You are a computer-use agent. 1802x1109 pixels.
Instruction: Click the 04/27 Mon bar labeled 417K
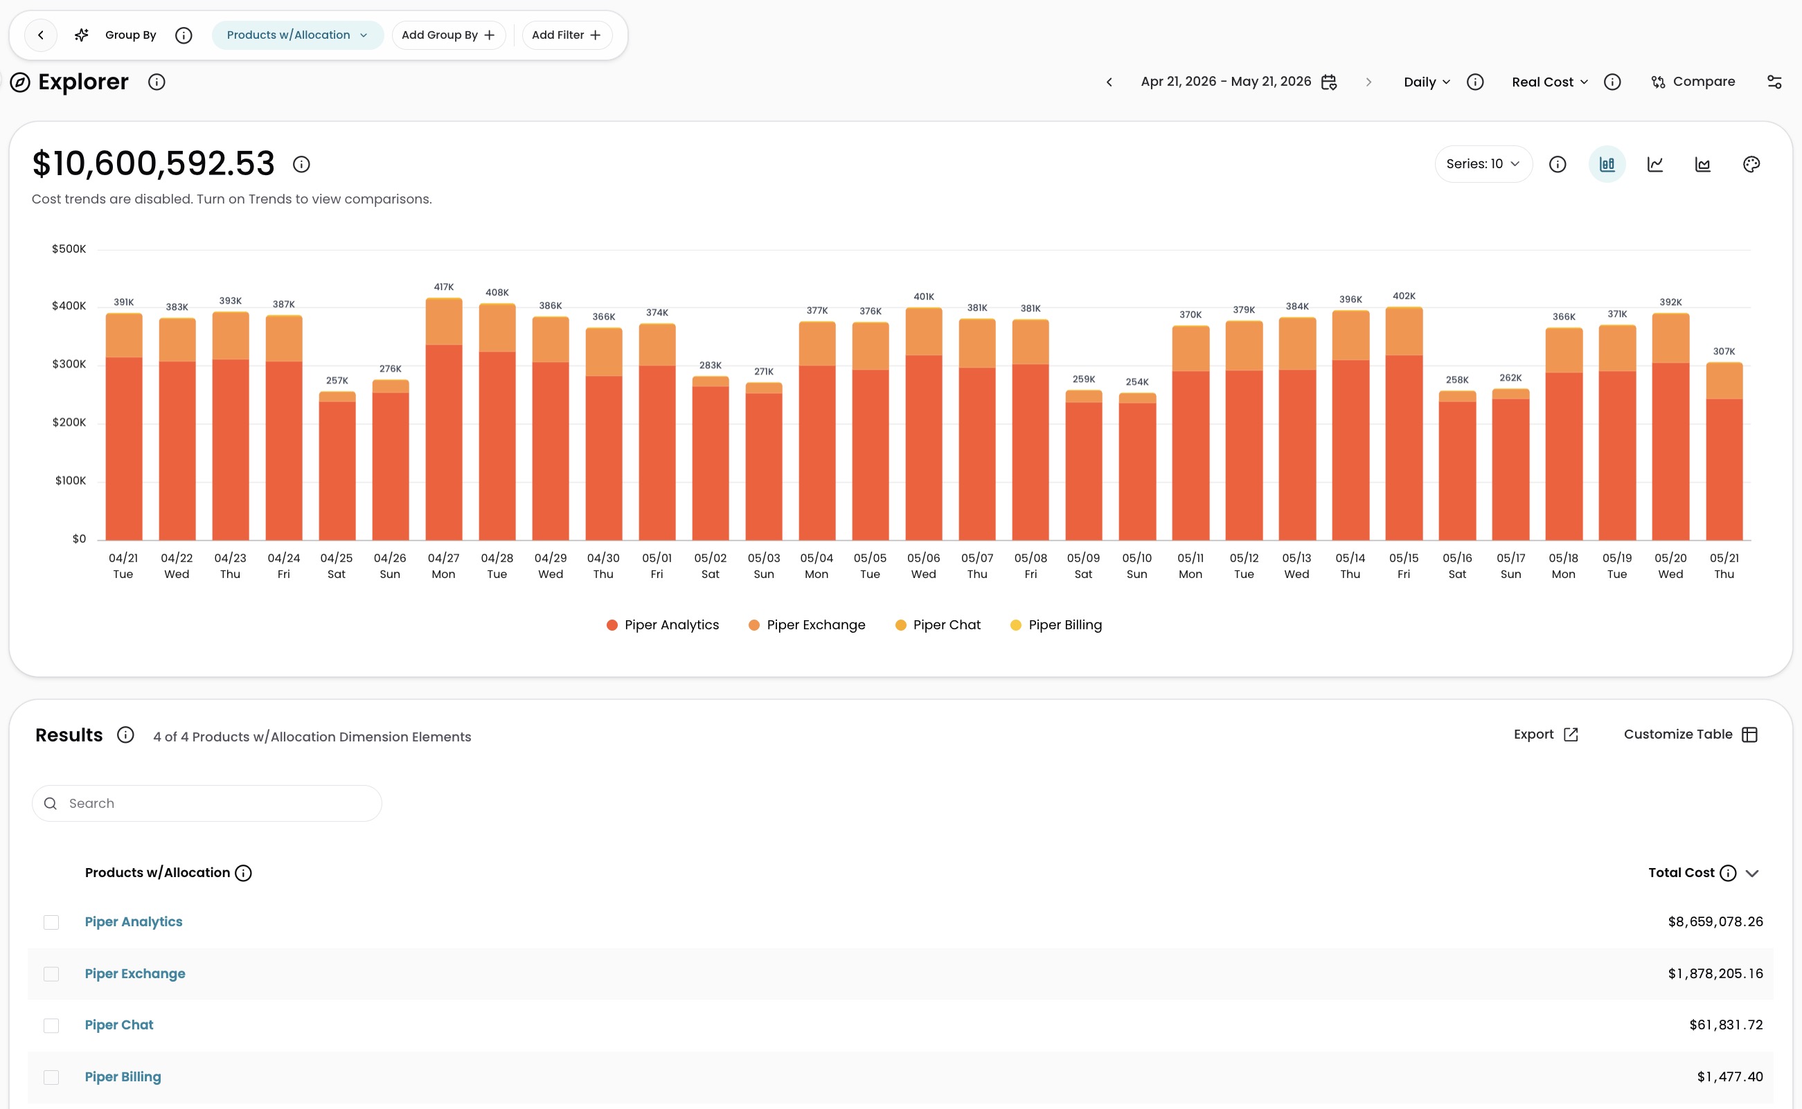coord(444,420)
